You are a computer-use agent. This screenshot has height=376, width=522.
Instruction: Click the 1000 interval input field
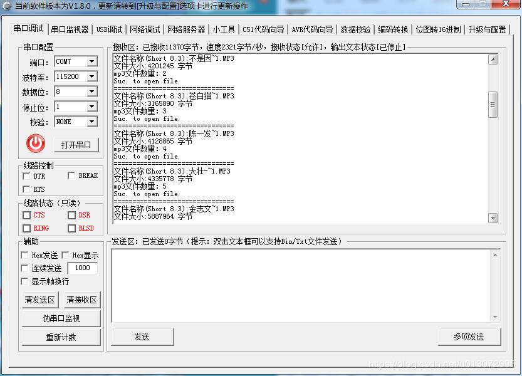[x=83, y=268]
